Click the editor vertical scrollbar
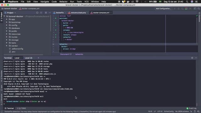 pos(197,30)
